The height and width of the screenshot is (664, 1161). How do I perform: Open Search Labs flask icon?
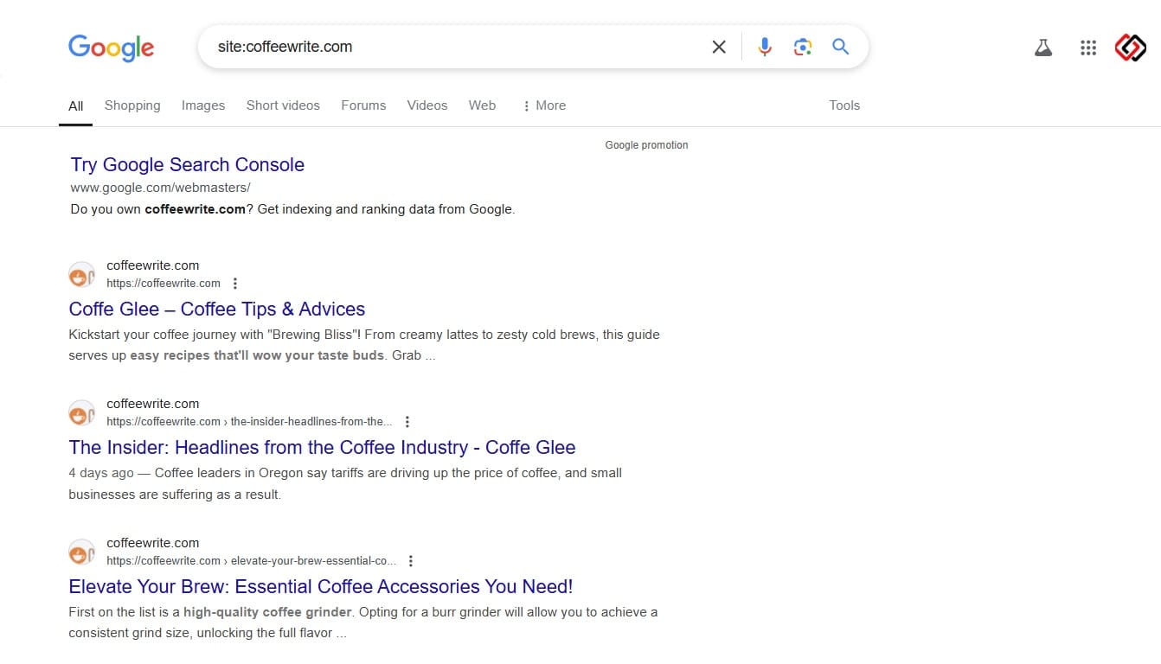[1043, 48]
